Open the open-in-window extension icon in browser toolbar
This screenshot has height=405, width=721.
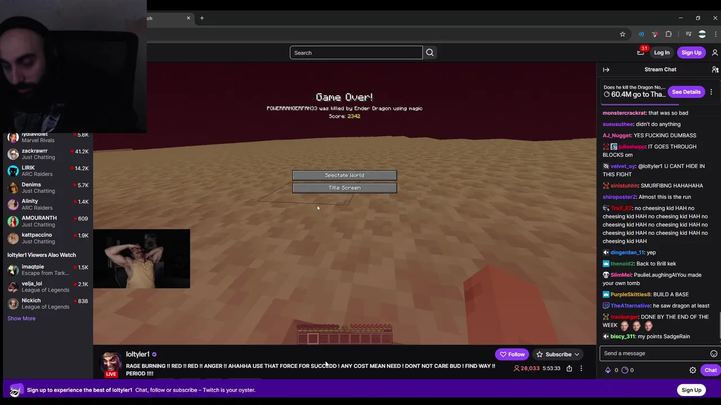655,34
